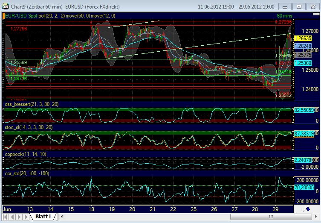The image size is (321, 223).
Task: Click the small white bar button above price axis
Action: click(316, 14)
